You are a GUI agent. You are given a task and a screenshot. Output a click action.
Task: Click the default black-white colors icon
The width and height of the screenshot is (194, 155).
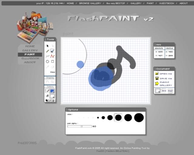[47, 100]
